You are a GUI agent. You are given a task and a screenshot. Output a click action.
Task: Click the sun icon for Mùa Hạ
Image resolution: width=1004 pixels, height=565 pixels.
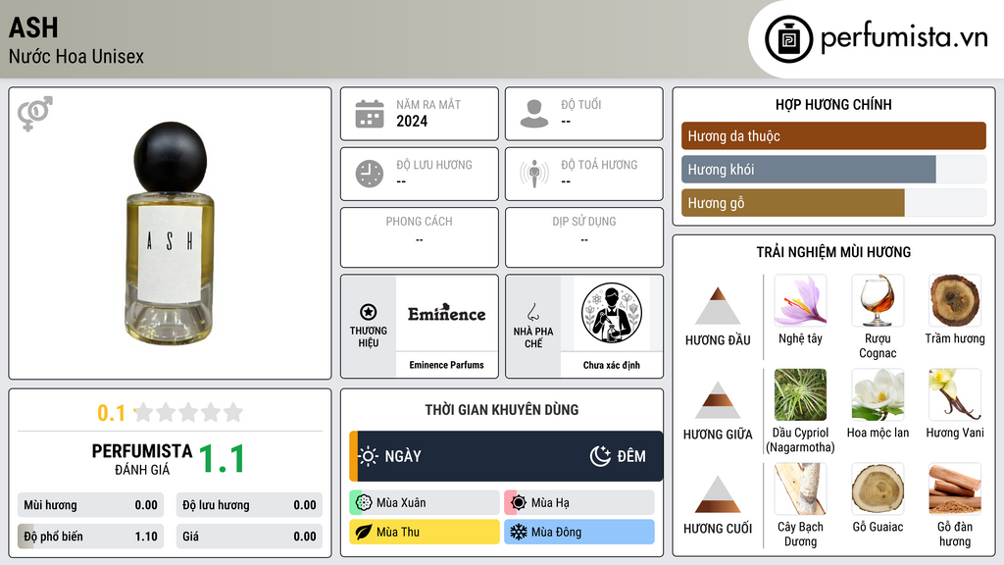pyautogui.click(x=519, y=503)
